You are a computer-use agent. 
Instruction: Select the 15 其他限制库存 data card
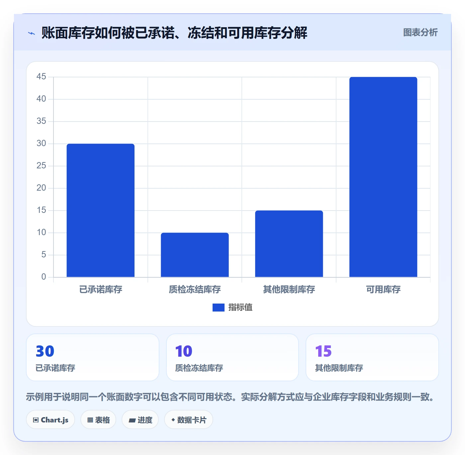(x=372, y=357)
